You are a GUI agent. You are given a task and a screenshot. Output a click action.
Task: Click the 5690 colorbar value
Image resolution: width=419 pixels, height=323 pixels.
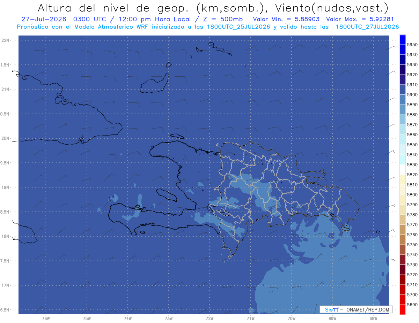click(x=412, y=305)
